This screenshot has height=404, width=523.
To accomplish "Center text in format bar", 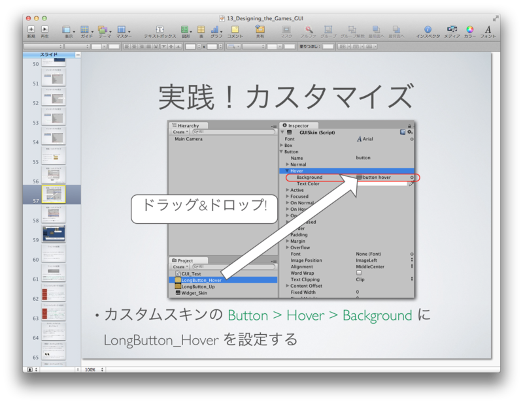I will pos(134,46).
